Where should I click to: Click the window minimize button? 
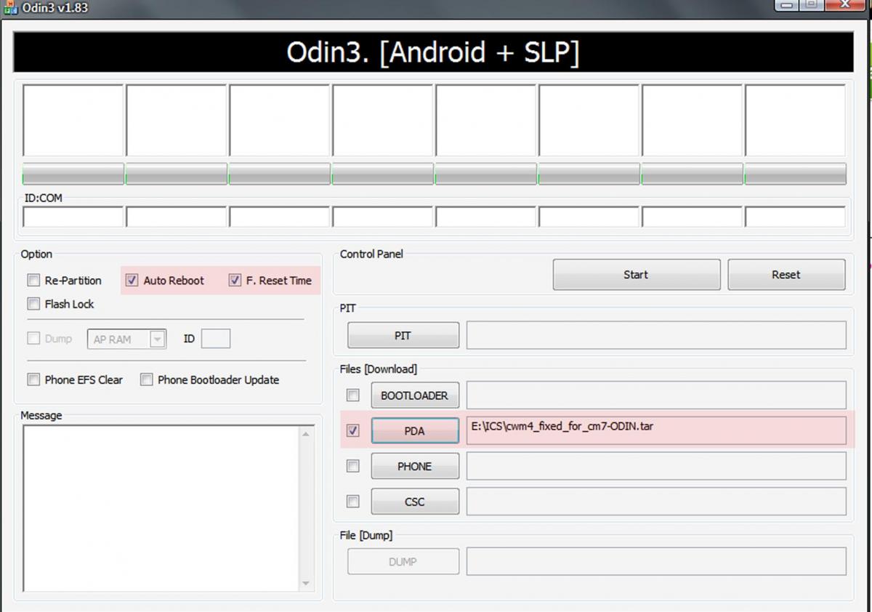pyautogui.click(x=788, y=4)
